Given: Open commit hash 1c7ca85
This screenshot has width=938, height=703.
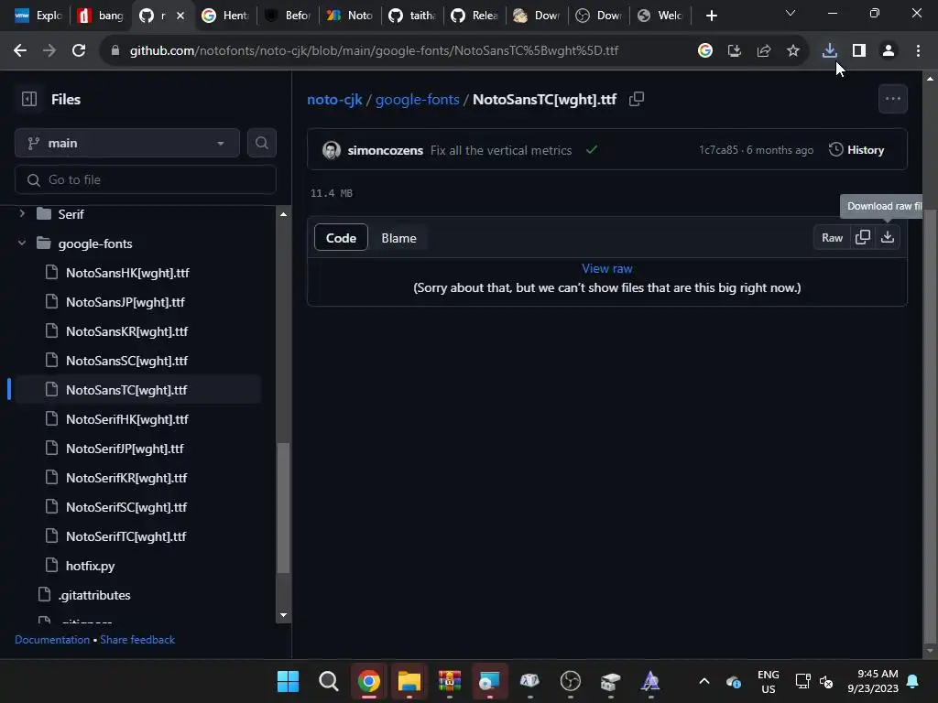Looking at the screenshot, I should click(x=718, y=150).
